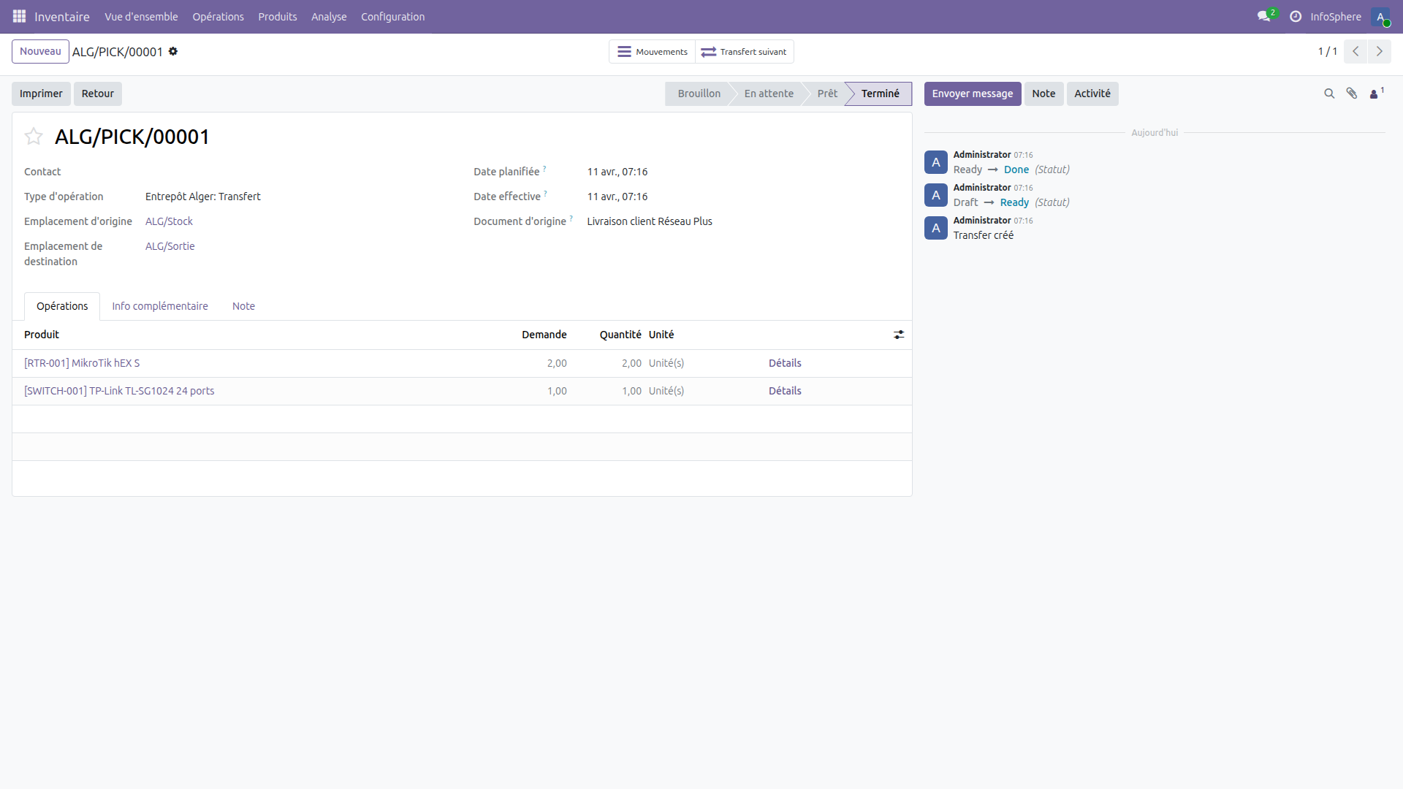Click the Mouvements smart button

(652, 51)
